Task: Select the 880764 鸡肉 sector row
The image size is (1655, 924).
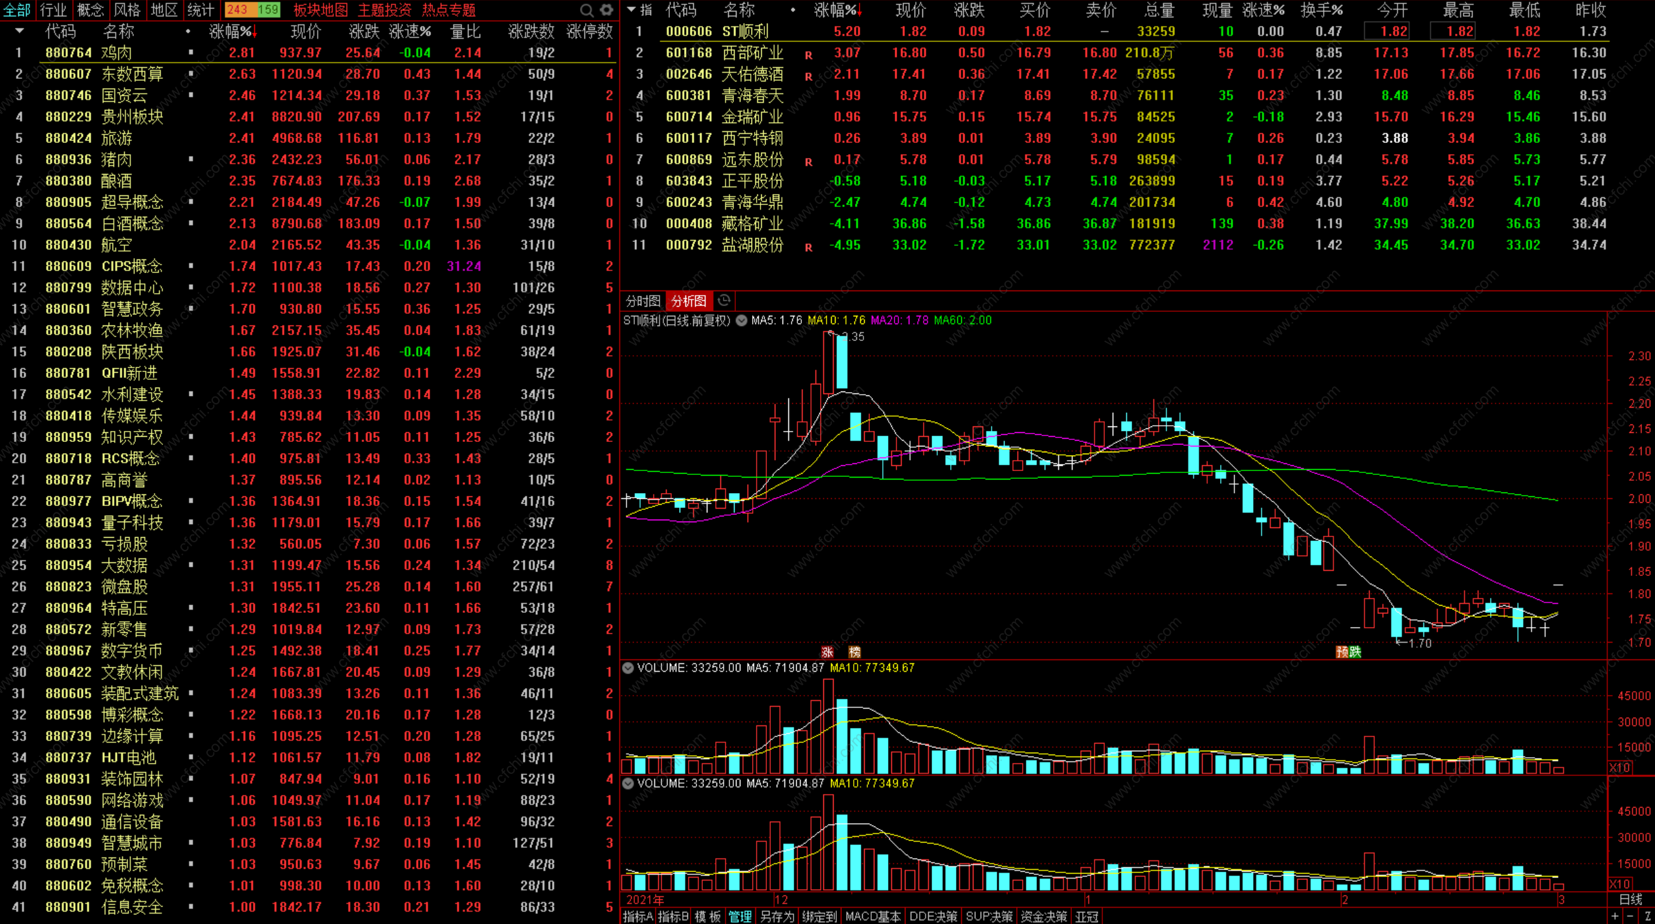Action: tap(117, 52)
